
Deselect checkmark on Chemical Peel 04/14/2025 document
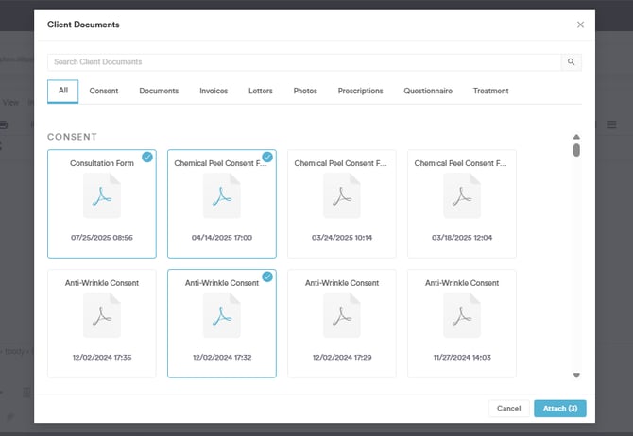(267, 157)
